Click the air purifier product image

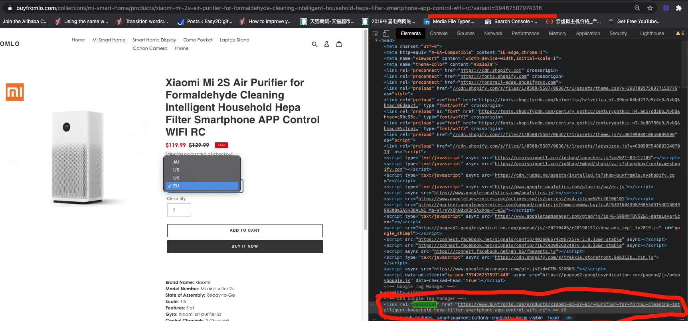pyautogui.click(x=78, y=158)
